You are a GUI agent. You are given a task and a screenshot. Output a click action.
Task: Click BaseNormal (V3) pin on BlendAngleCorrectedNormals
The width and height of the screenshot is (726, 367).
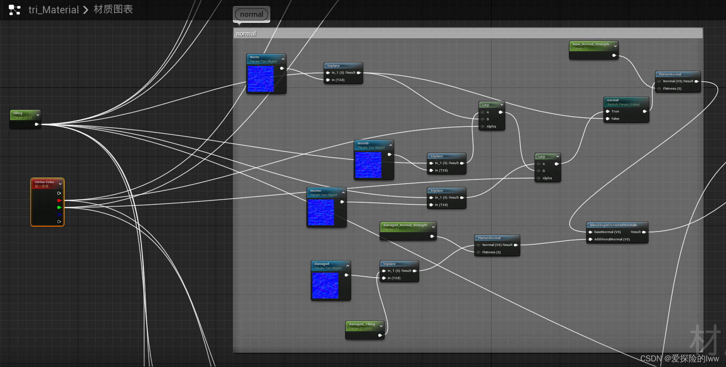click(x=590, y=232)
